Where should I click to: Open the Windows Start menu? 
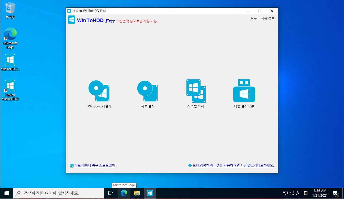point(7,193)
